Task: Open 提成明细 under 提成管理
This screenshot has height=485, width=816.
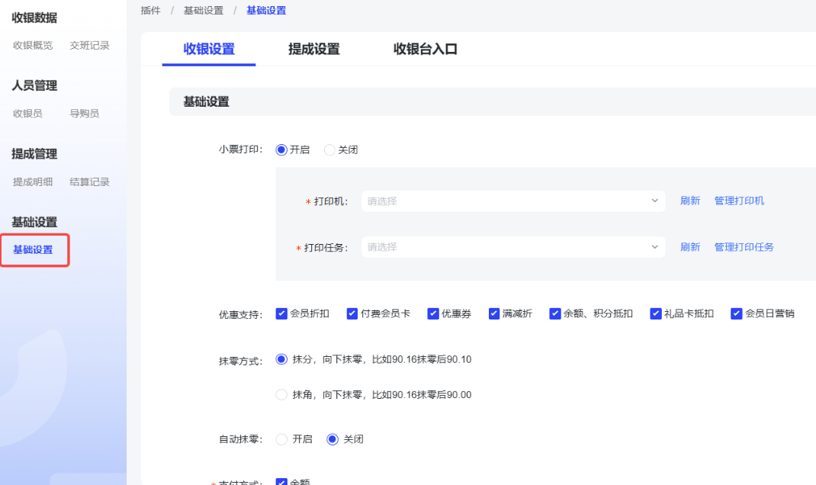Action: click(33, 182)
